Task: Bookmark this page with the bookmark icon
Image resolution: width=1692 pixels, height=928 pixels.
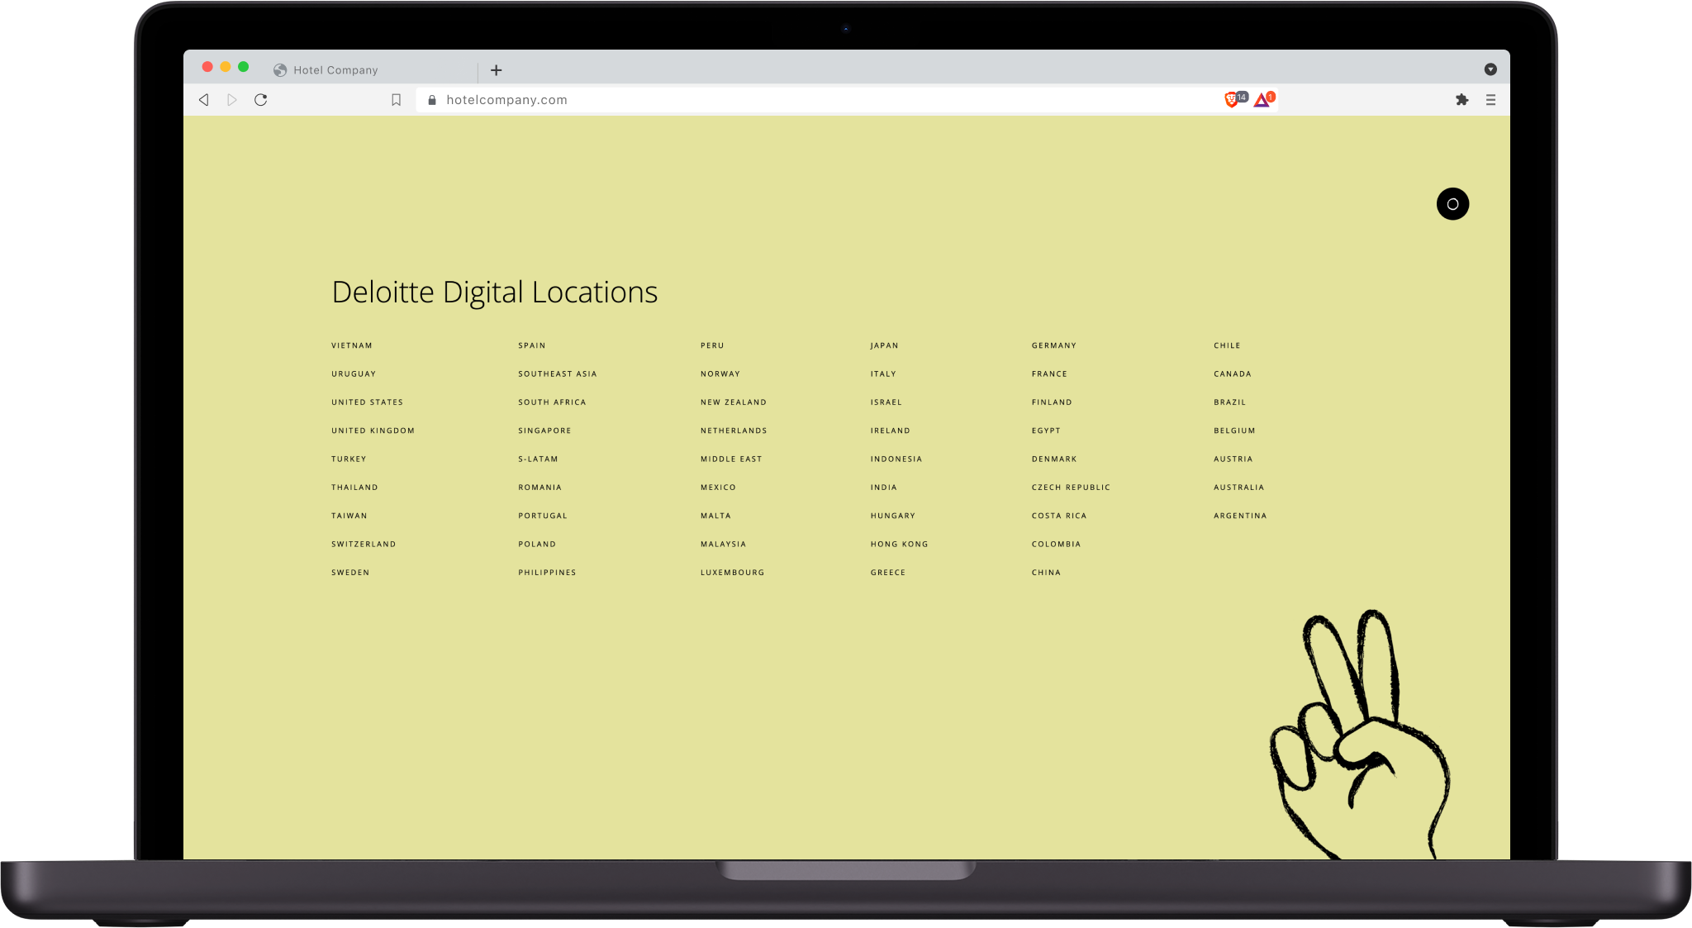Action: 397,100
